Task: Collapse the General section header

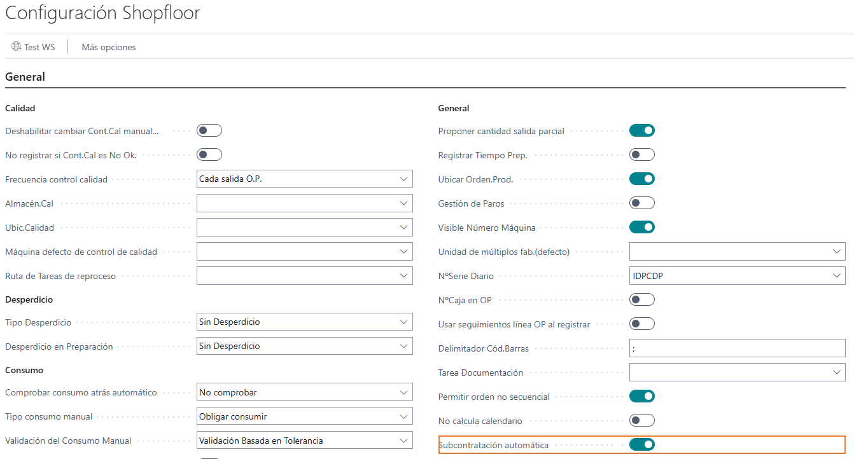Action: click(x=25, y=77)
